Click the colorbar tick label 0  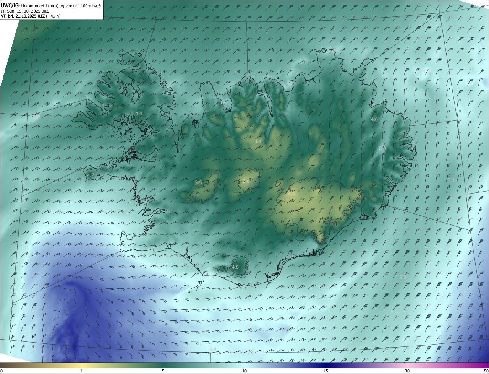[2, 371]
